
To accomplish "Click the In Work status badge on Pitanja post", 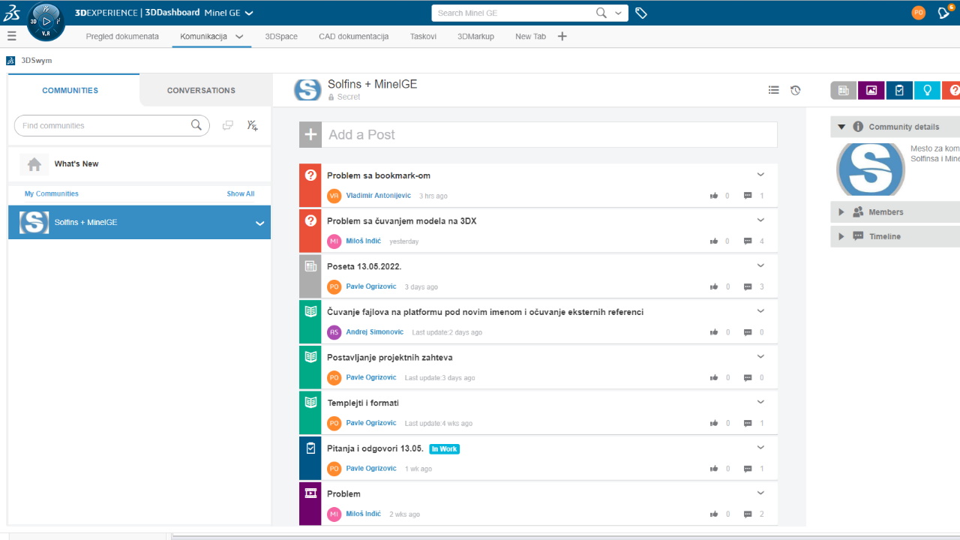I will coord(444,448).
